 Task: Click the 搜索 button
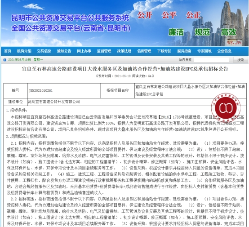(240, 60)
